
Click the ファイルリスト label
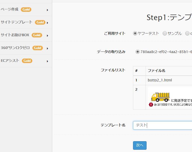[x=113, y=70]
